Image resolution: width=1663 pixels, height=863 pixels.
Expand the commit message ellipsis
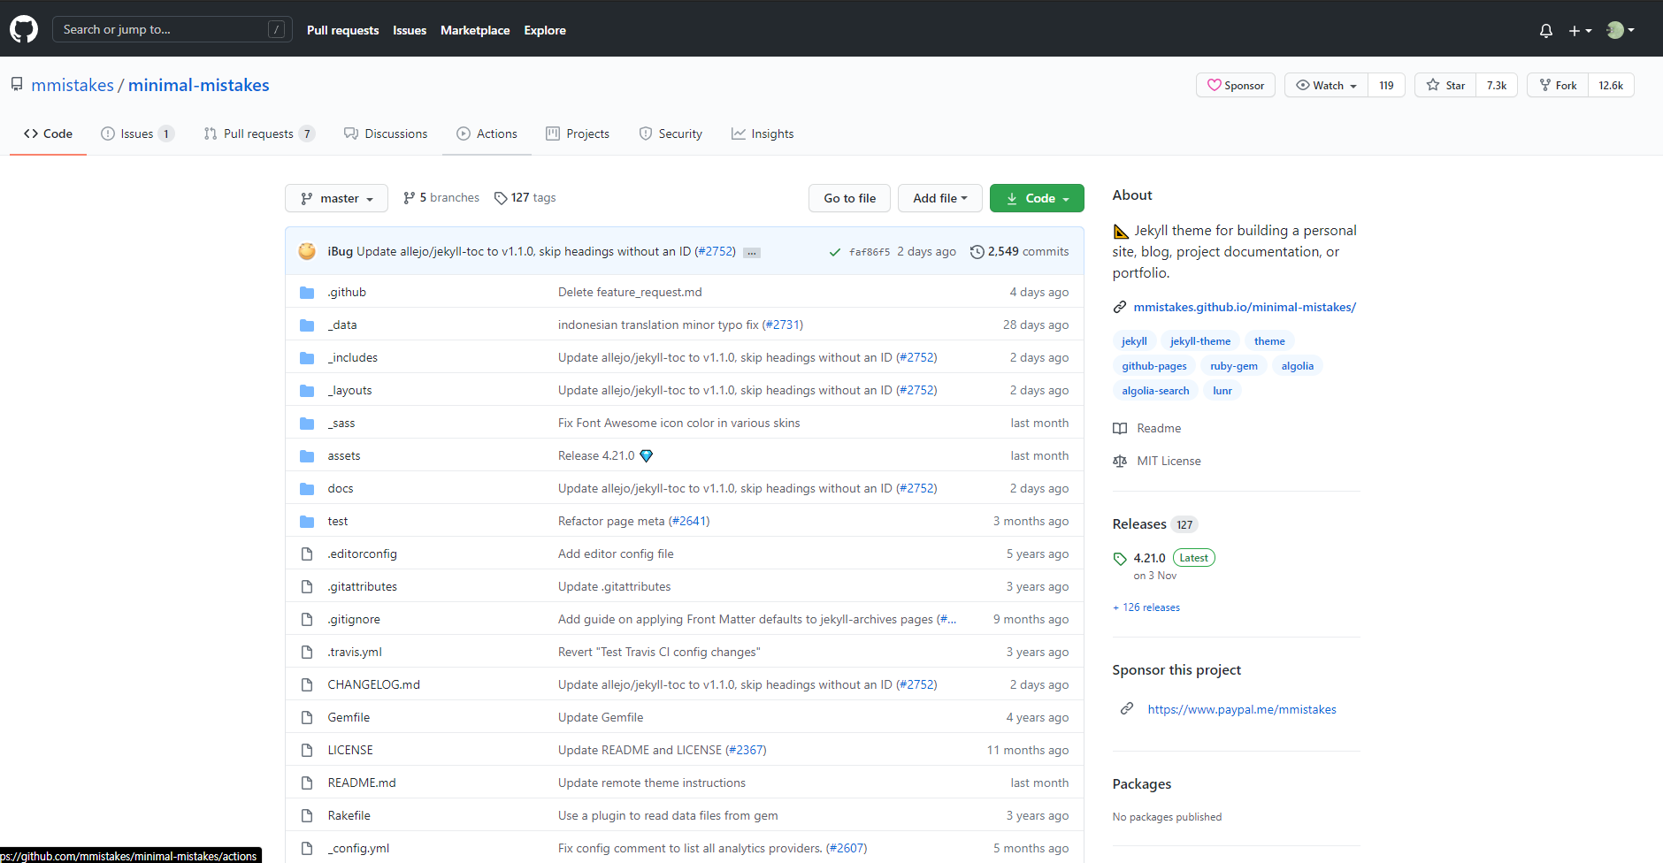[x=752, y=253]
